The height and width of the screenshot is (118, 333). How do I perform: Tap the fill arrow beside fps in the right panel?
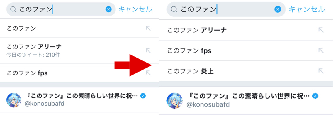pos(321,50)
